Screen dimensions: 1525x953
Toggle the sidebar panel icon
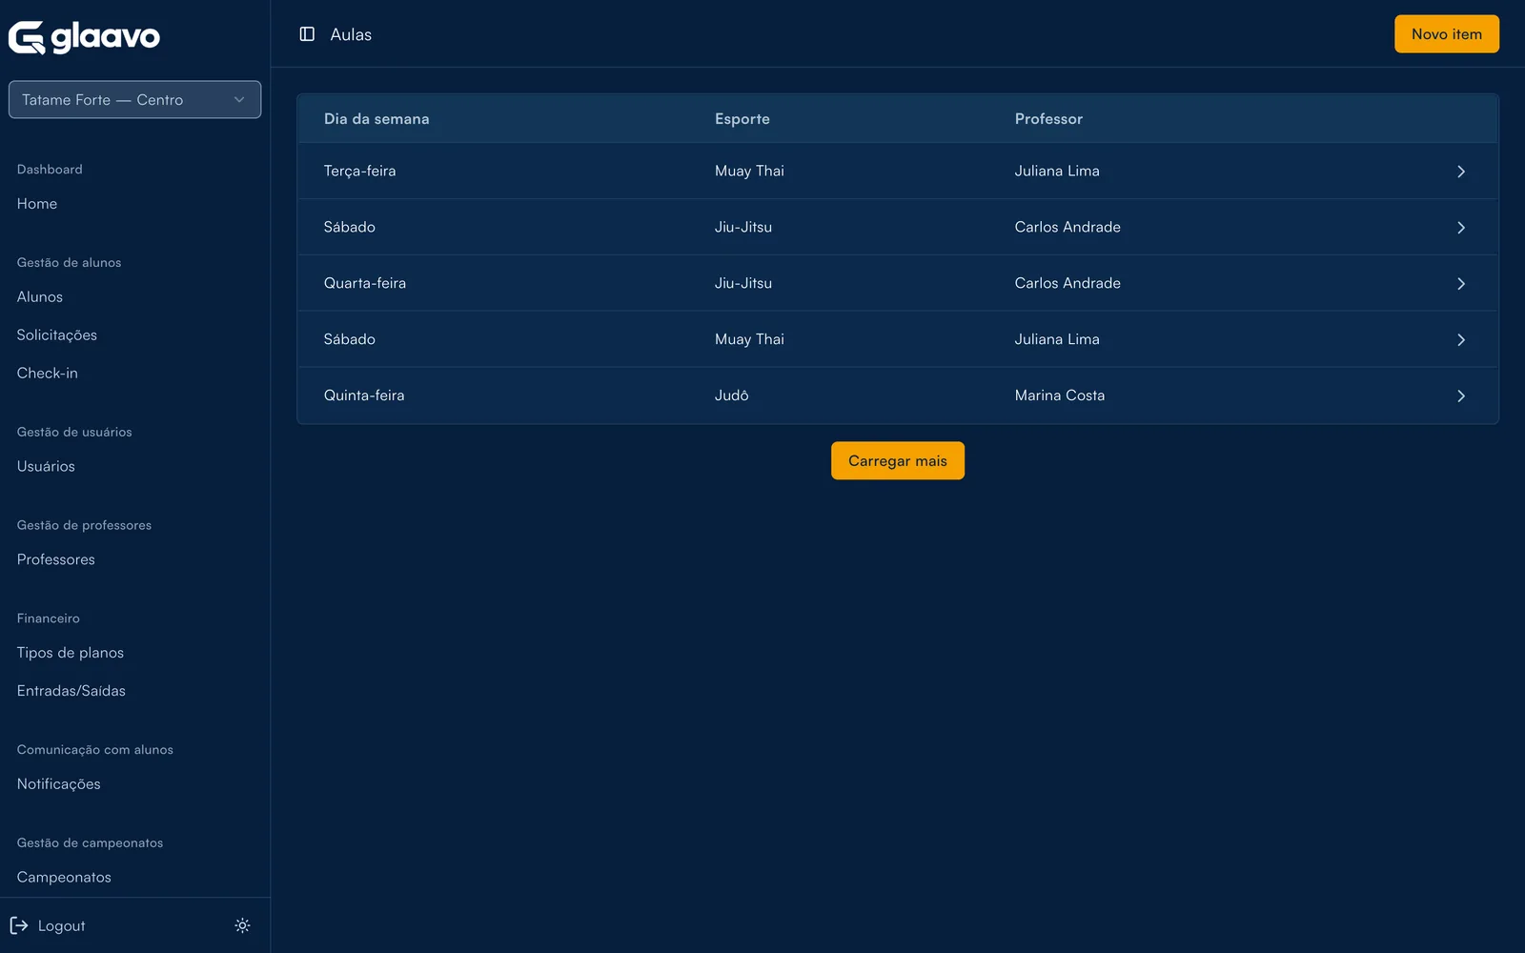point(307,34)
